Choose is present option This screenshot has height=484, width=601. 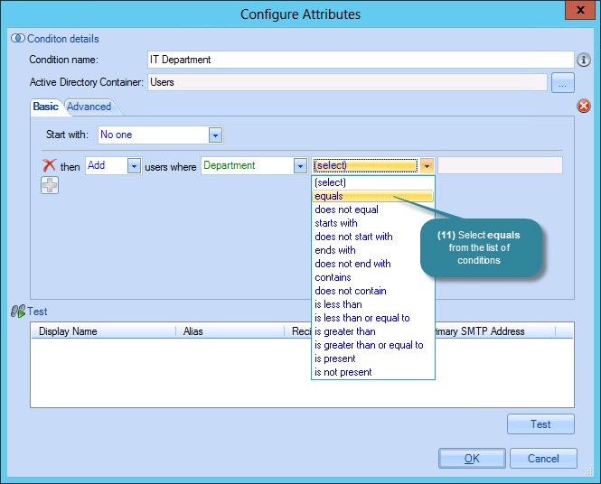373,358
